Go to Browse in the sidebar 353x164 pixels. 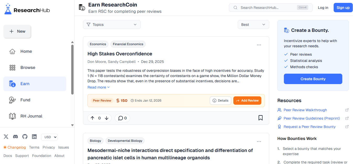(x=28, y=68)
